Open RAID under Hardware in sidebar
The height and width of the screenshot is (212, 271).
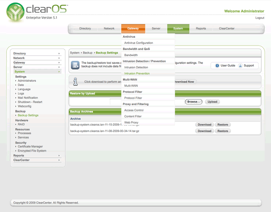click(x=21, y=124)
